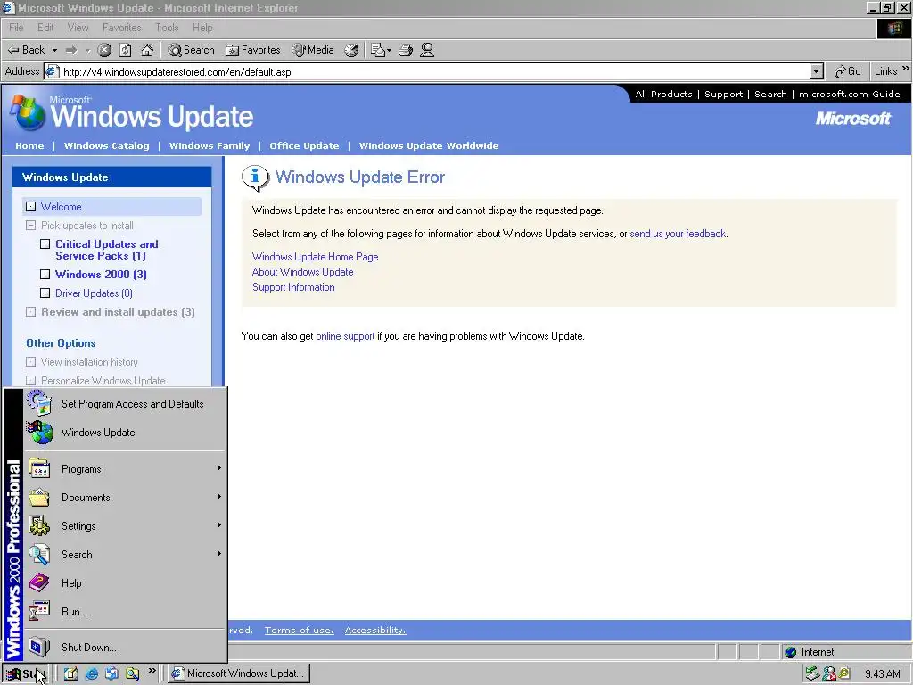913x685 pixels.
Task: Launch Internet Explorer from Quick Launch
Action: 92,674
